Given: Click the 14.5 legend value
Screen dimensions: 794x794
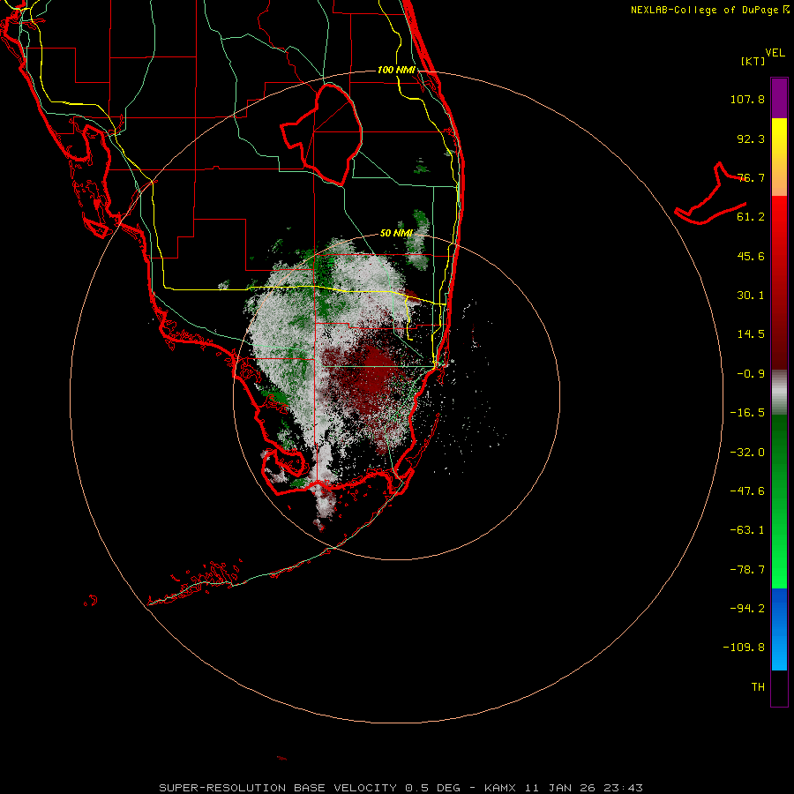Looking at the screenshot, I should pyautogui.click(x=751, y=334).
